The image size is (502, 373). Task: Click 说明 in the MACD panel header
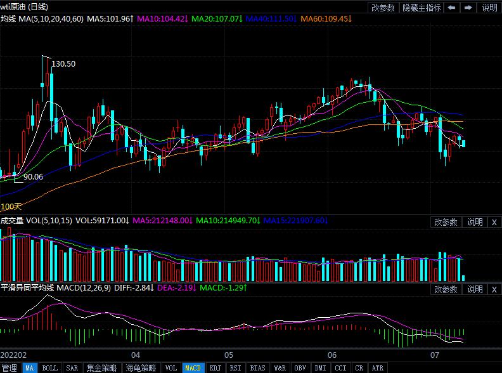475,289
